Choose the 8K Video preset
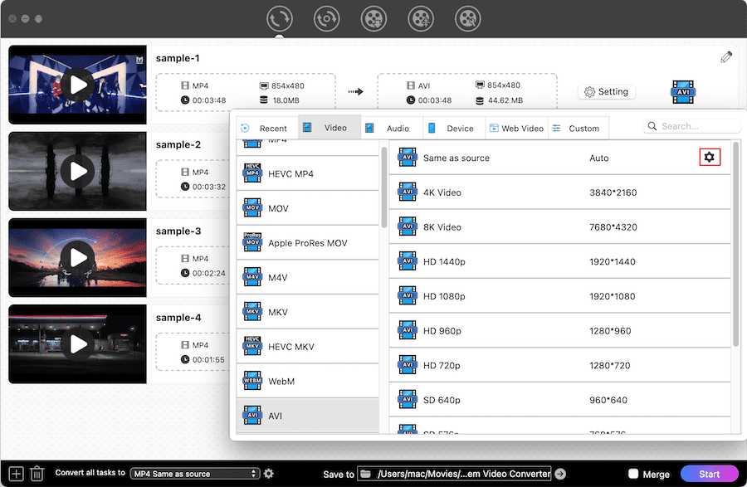747x487 pixels. pyautogui.click(x=559, y=227)
